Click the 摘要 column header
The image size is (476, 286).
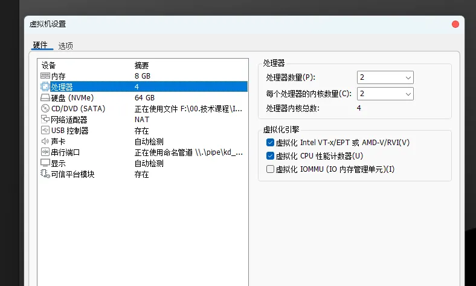pyautogui.click(x=141, y=65)
